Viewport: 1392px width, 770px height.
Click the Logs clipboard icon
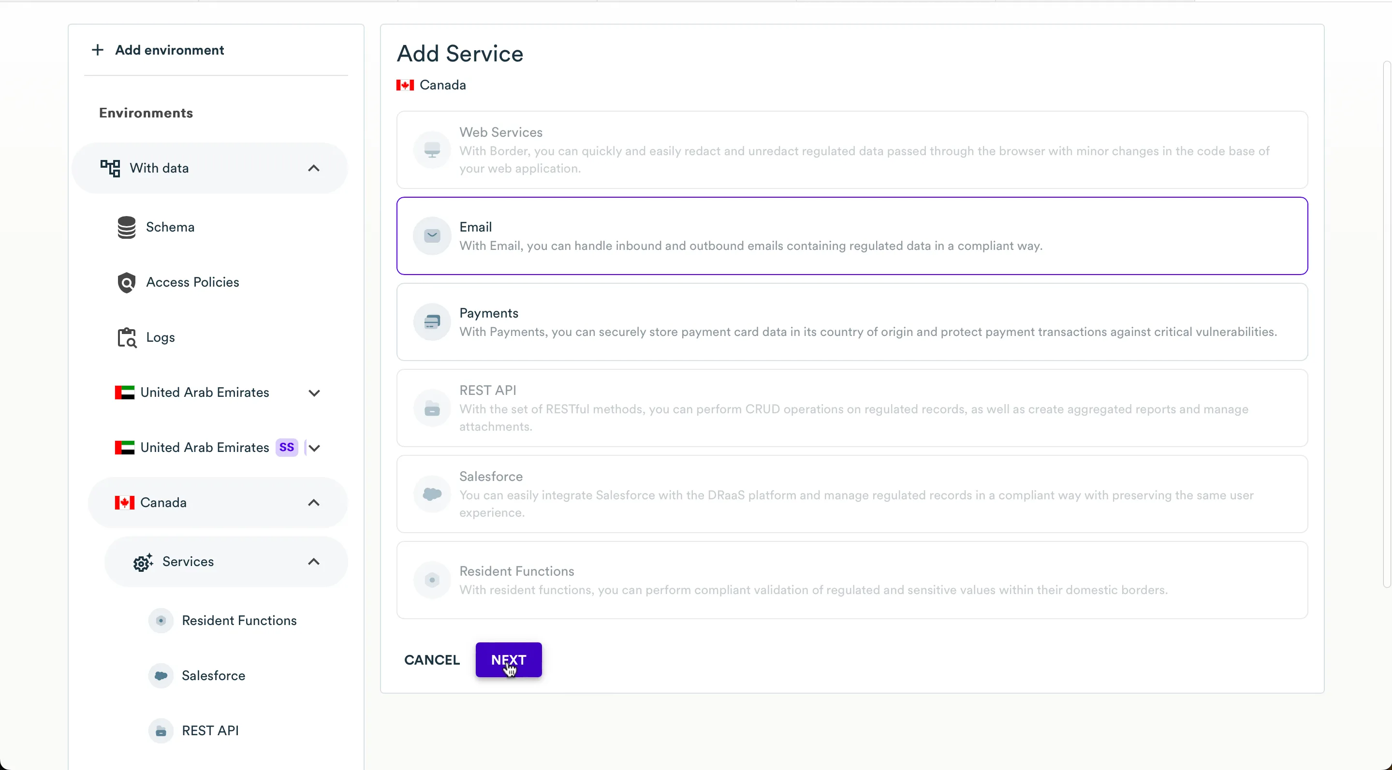tap(127, 338)
